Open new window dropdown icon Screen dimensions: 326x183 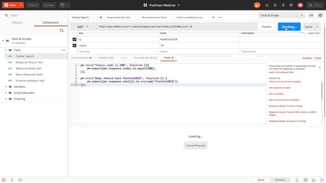pos(64,5)
